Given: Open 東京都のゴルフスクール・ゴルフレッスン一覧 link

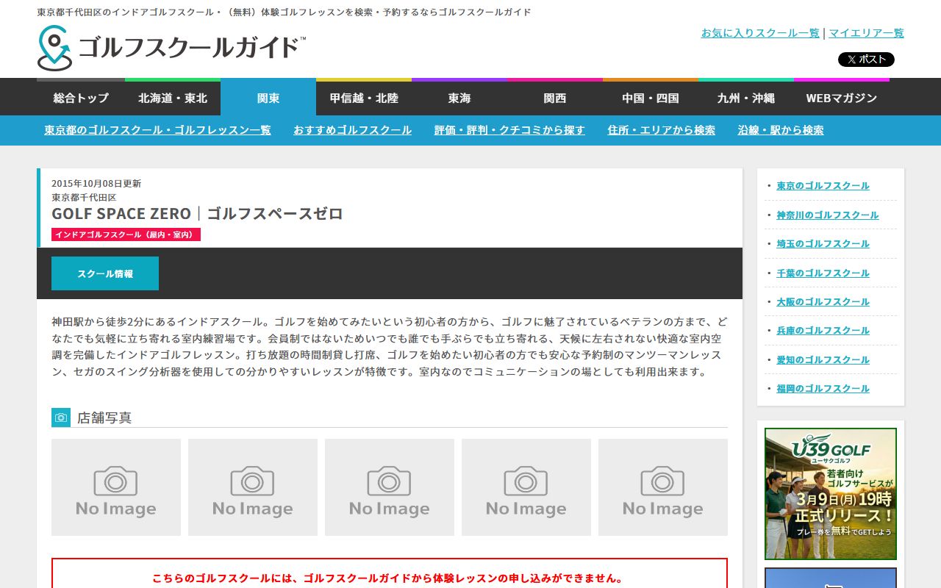Looking at the screenshot, I should [x=157, y=130].
